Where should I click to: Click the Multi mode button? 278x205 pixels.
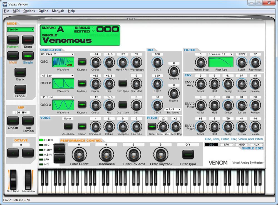pyautogui.click(x=13, y=56)
